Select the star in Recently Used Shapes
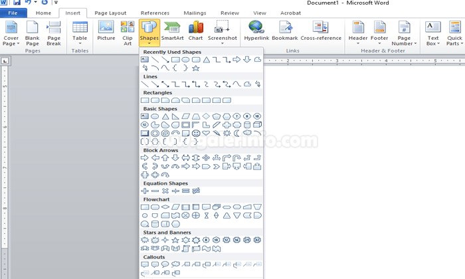The height and width of the screenshot is (279, 465). [196, 68]
